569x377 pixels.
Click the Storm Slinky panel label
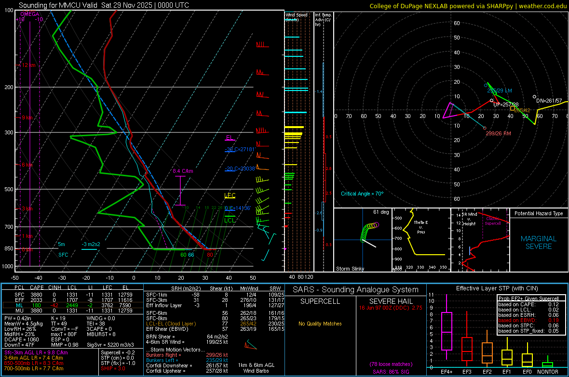click(350, 269)
